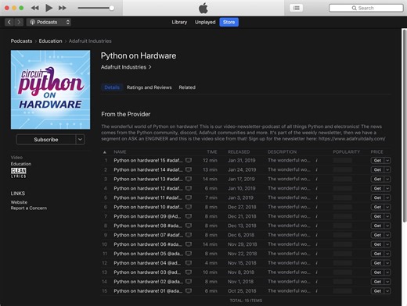The width and height of the screenshot is (407, 306).
Task: Get episode 01 of Python on hardware
Action: coord(377,291)
